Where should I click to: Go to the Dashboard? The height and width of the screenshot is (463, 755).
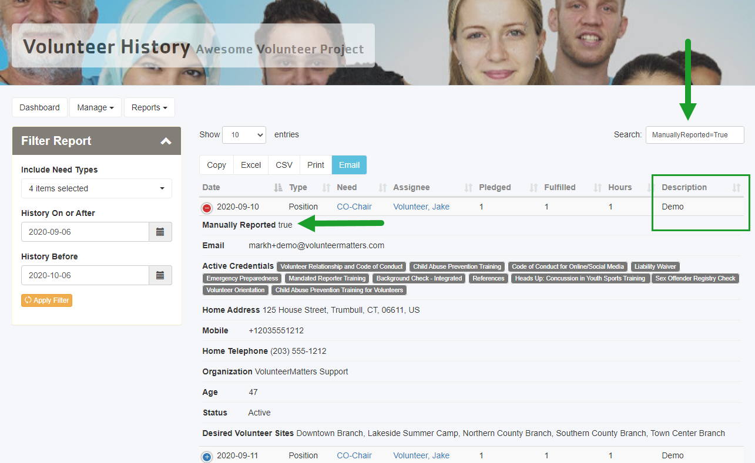(x=39, y=107)
